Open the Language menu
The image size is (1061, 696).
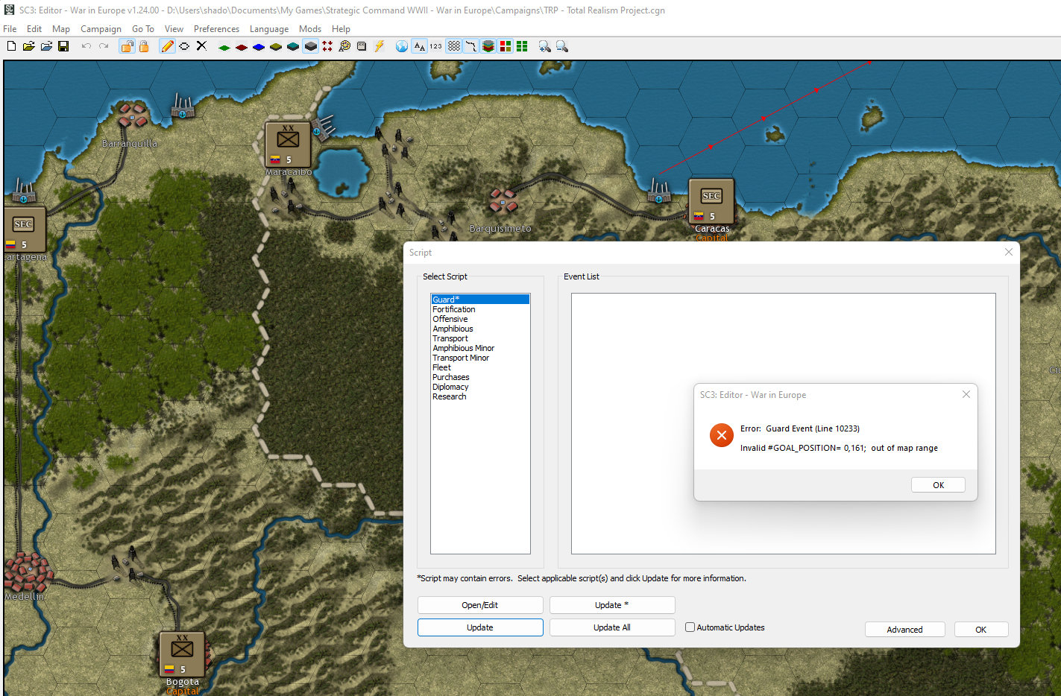(x=269, y=29)
